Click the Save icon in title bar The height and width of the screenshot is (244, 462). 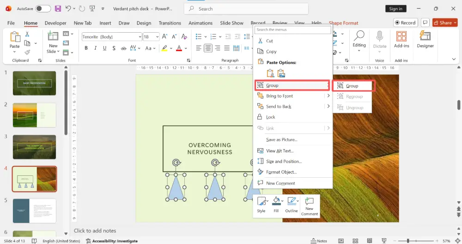point(58,8)
